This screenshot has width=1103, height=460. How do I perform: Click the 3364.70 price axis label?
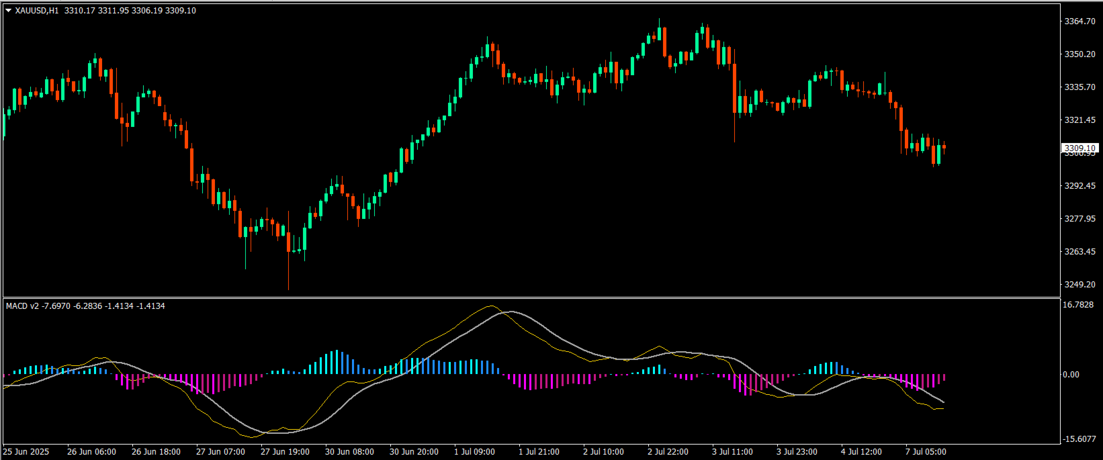(1079, 21)
